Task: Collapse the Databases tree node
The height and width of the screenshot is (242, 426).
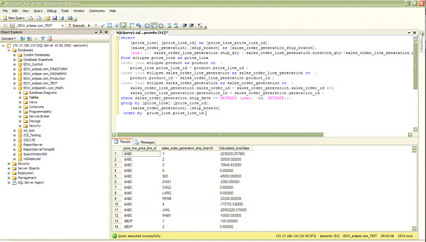Action: 9,50
